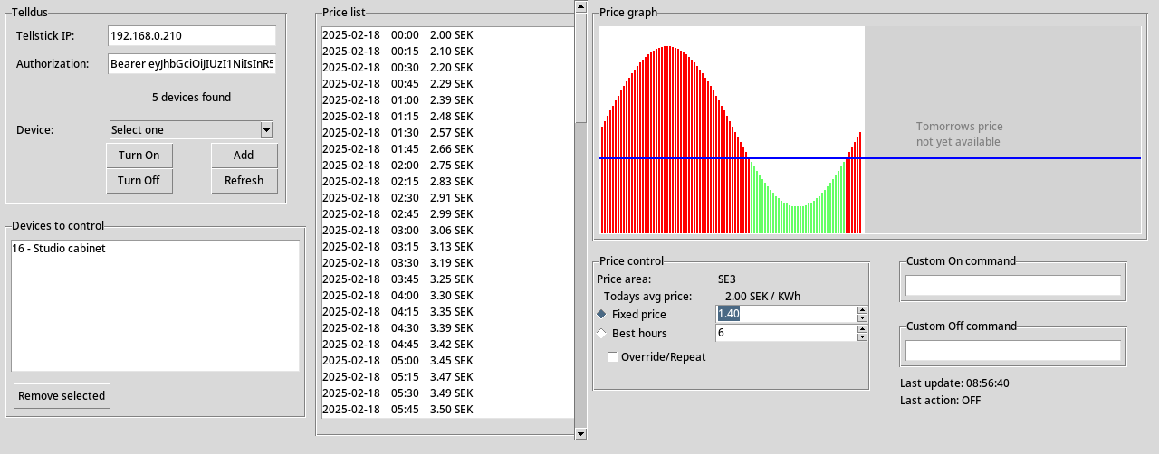The width and height of the screenshot is (1159, 454).
Task: Select the 02:30 2.91 SEK price row
Action: pyautogui.click(x=447, y=197)
